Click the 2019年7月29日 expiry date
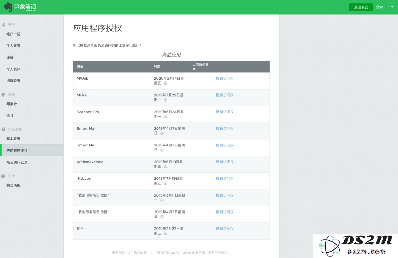This screenshot has width=398, height=258. 169,97
